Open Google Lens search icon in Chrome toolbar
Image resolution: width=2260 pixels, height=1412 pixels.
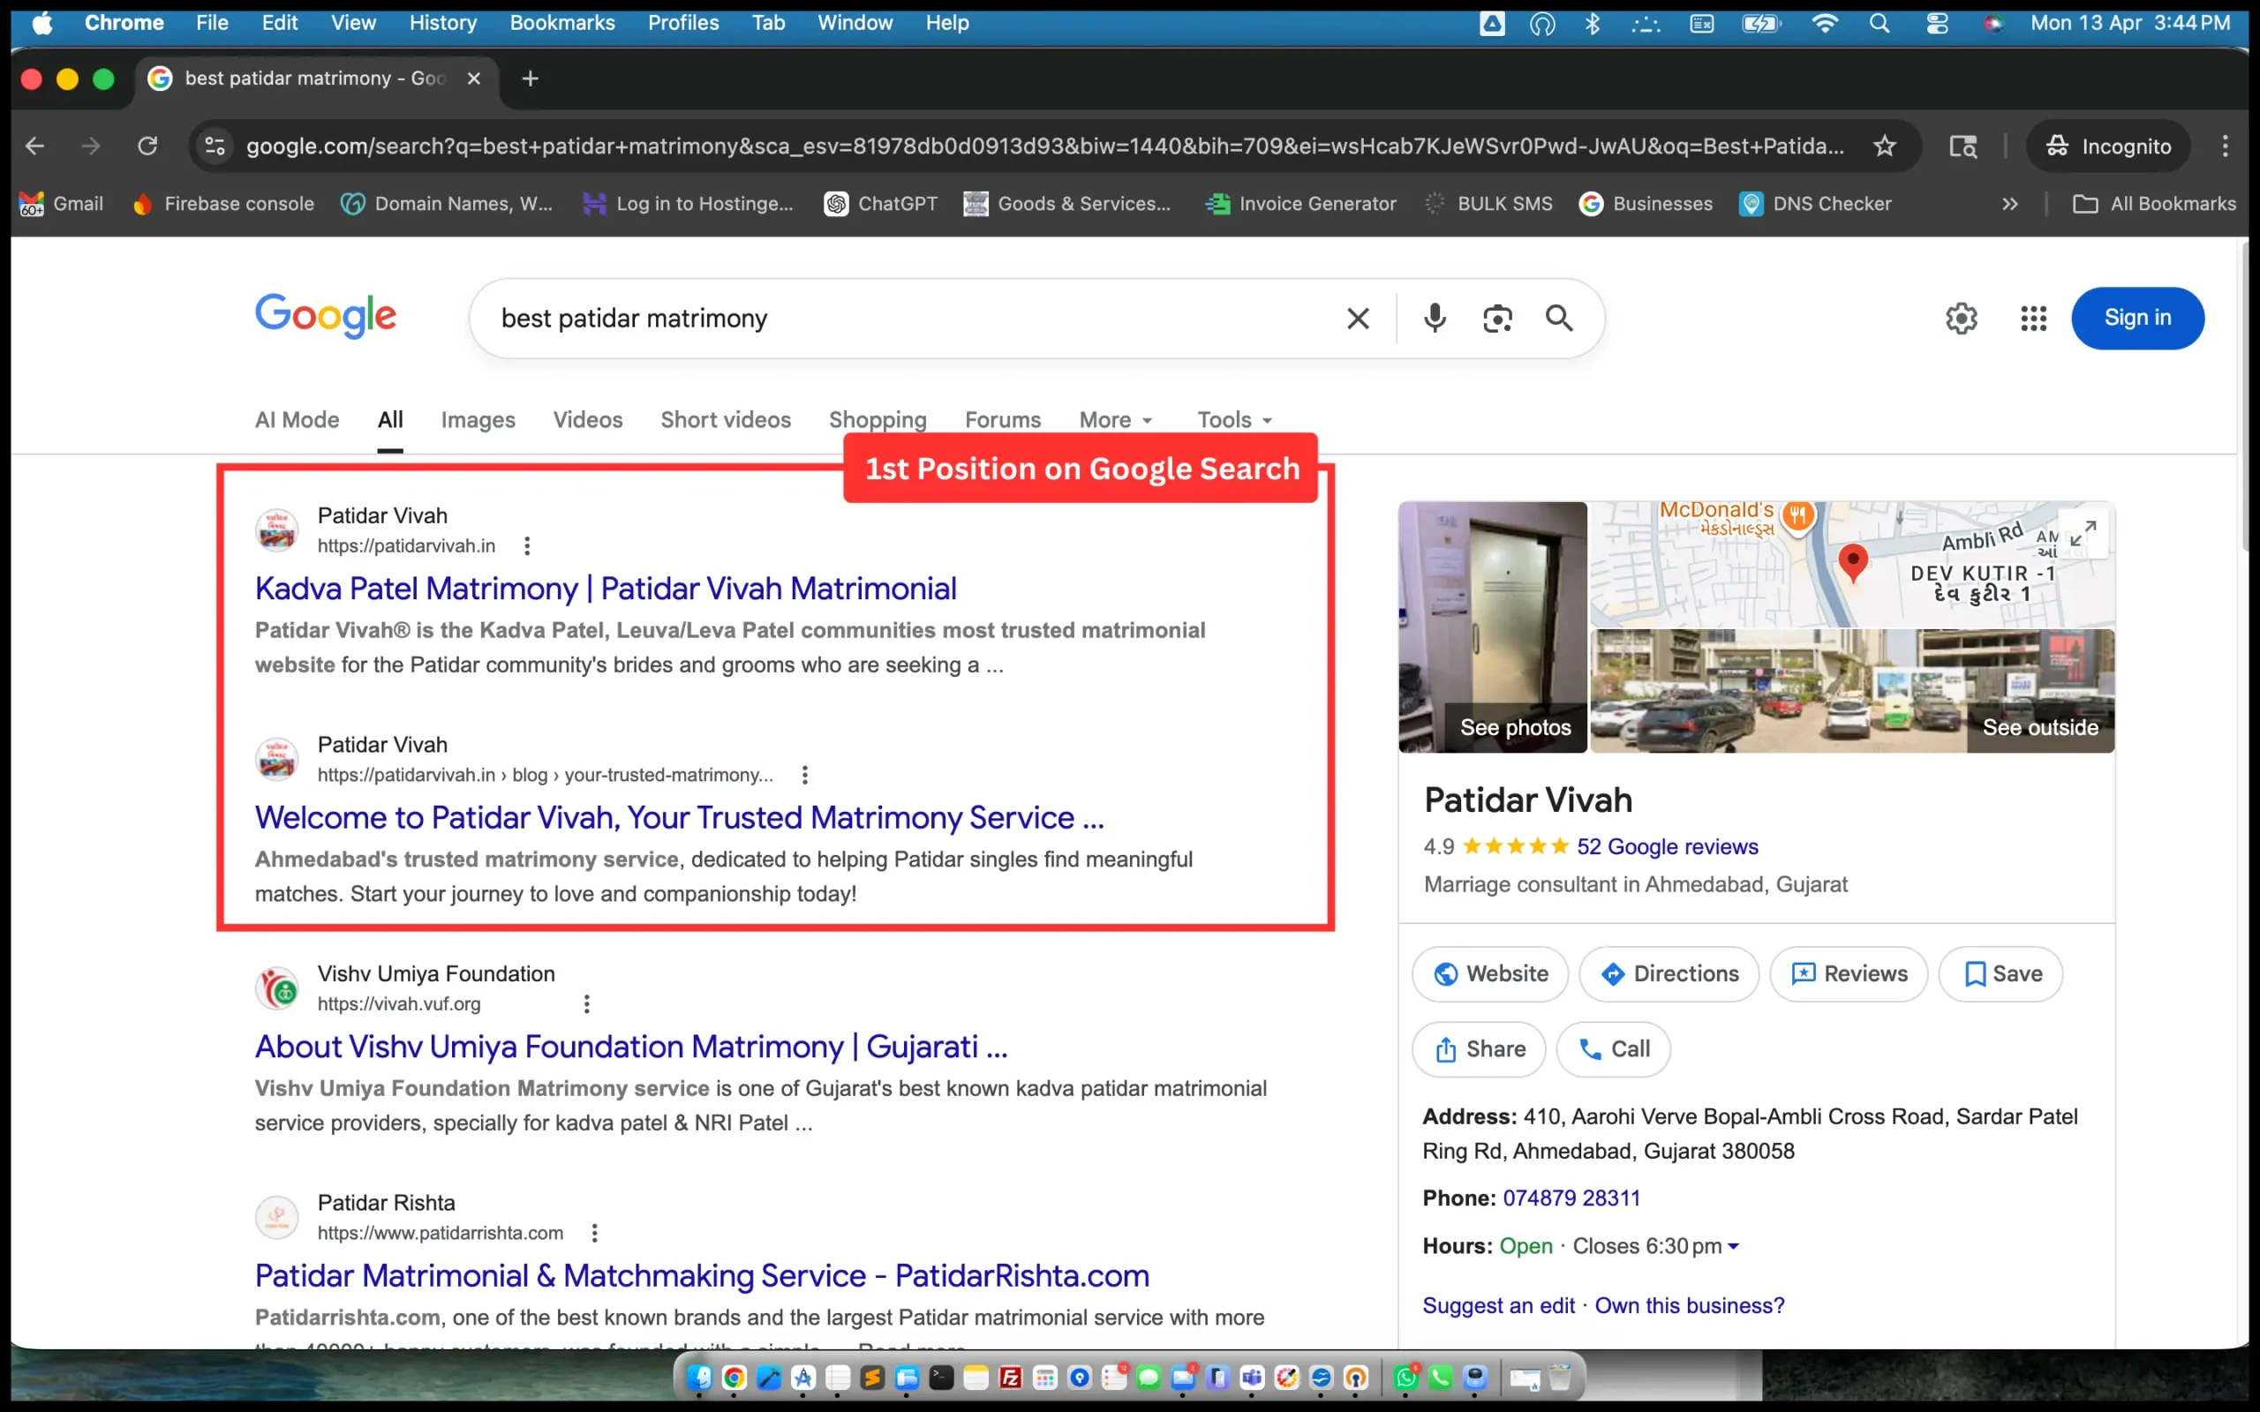1963,146
